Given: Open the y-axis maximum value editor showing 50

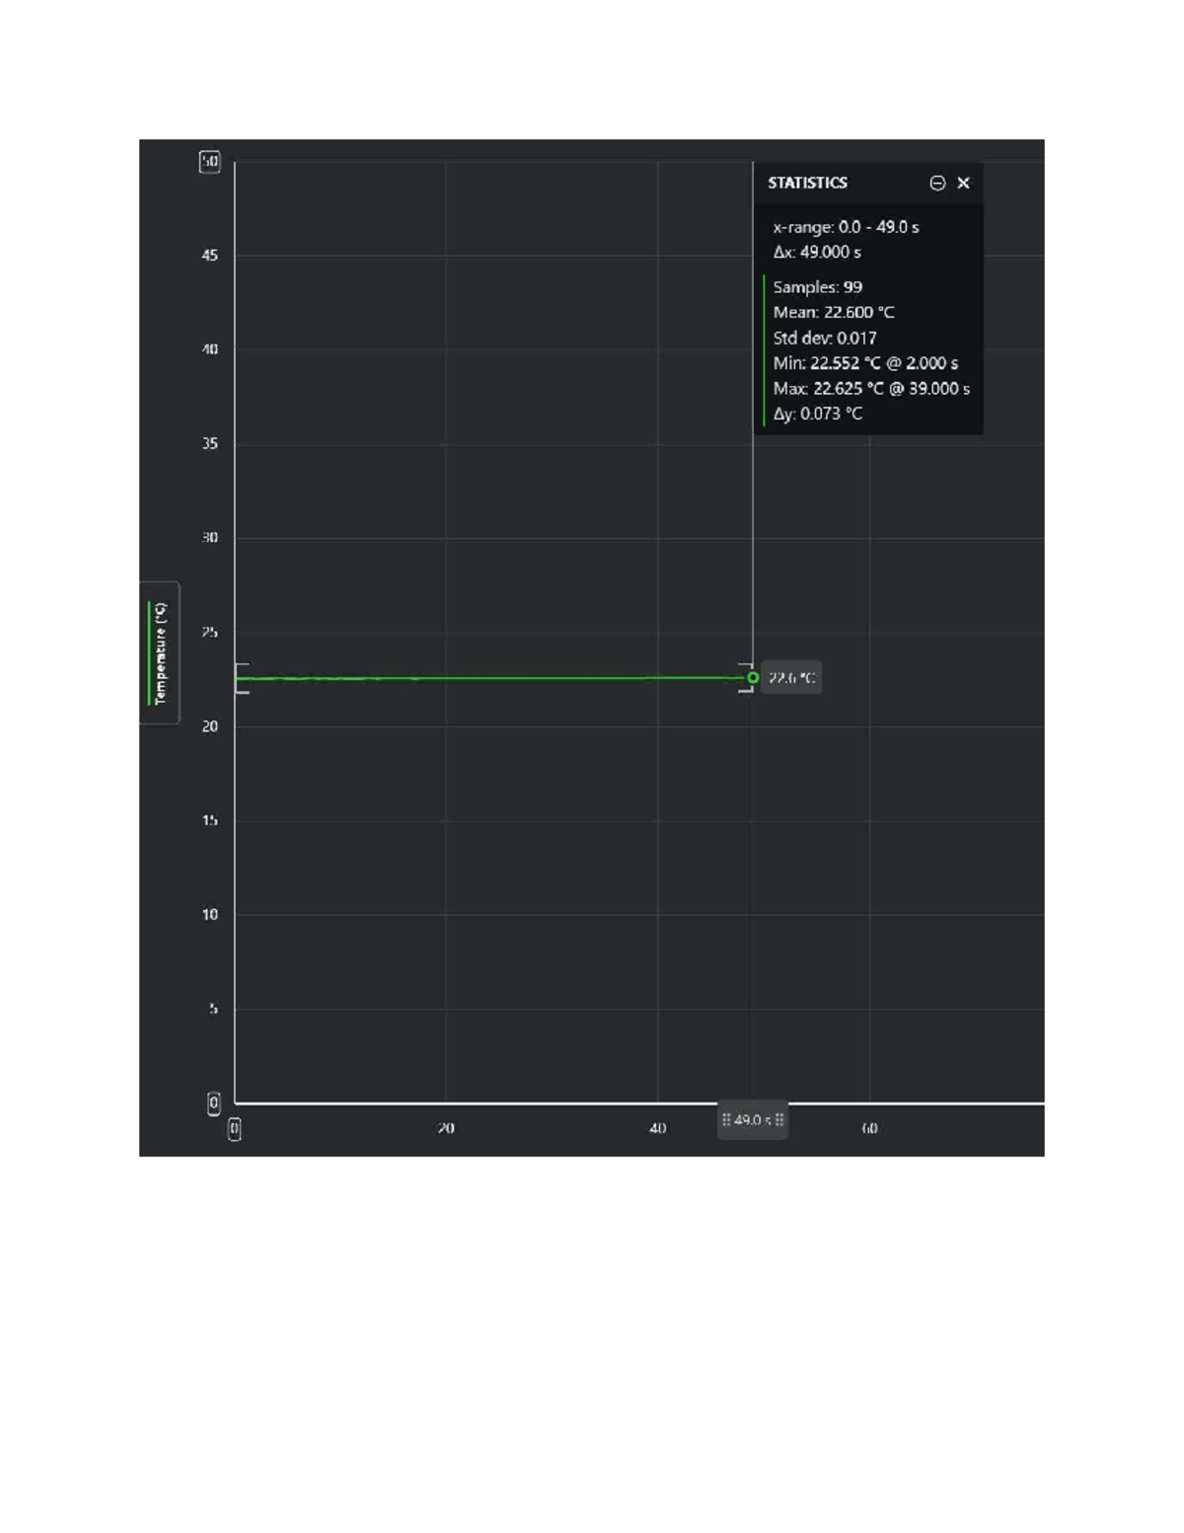Looking at the screenshot, I should click(x=210, y=161).
